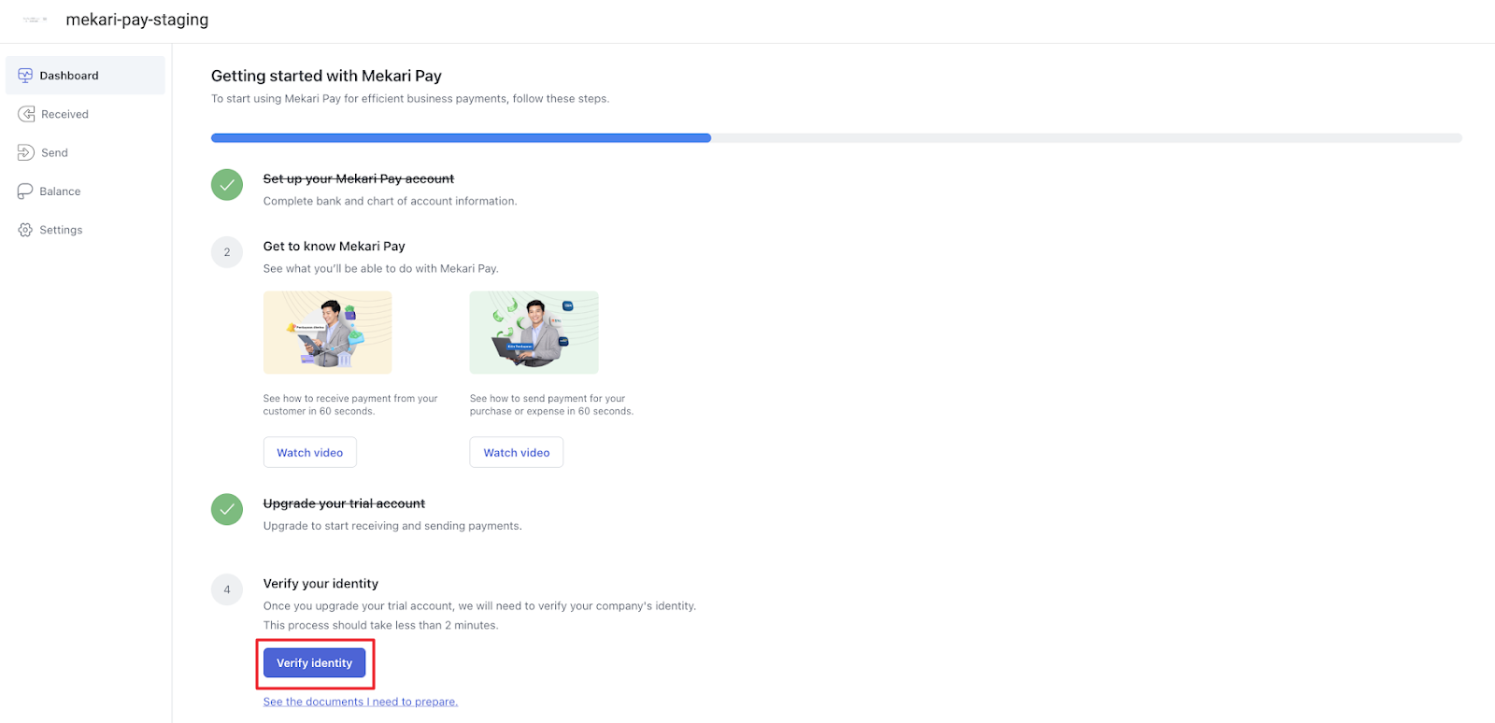The image size is (1495, 723).
Task: Click 'Verify your identity' step title
Action: pyautogui.click(x=320, y=584)
